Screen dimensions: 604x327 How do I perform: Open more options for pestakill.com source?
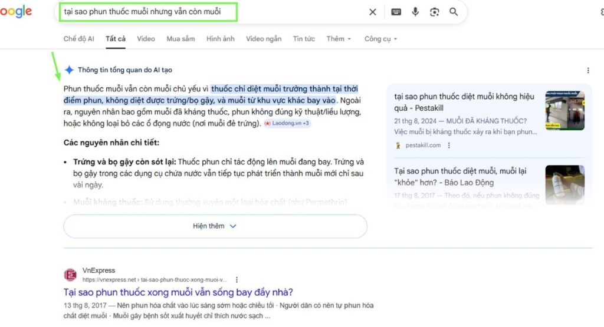pos(449,146)
